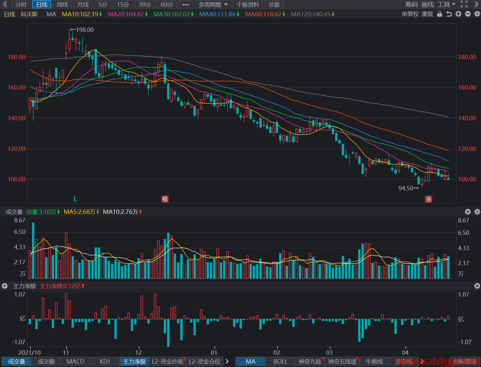Click the undo arrow icon
481x367 pixels.
point(449,14)
